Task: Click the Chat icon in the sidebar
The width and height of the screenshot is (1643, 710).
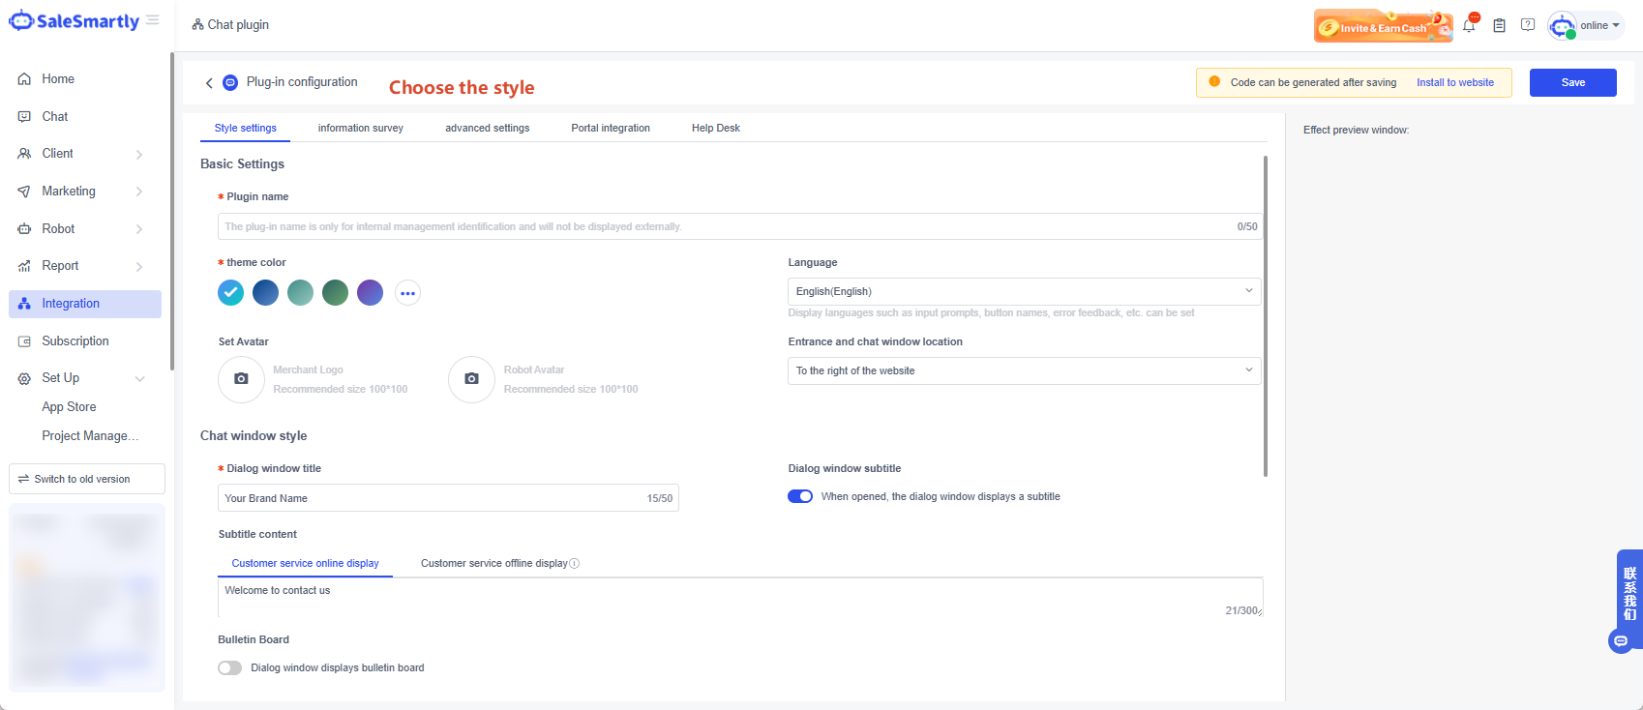Action: point(24,117)
